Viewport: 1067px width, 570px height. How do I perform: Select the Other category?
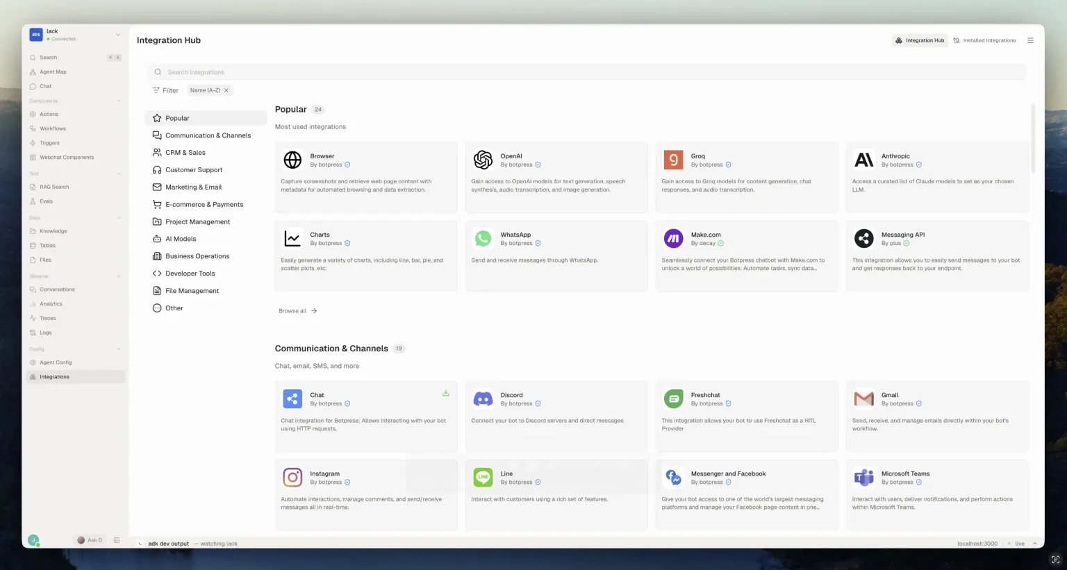(x=206, y=308)
